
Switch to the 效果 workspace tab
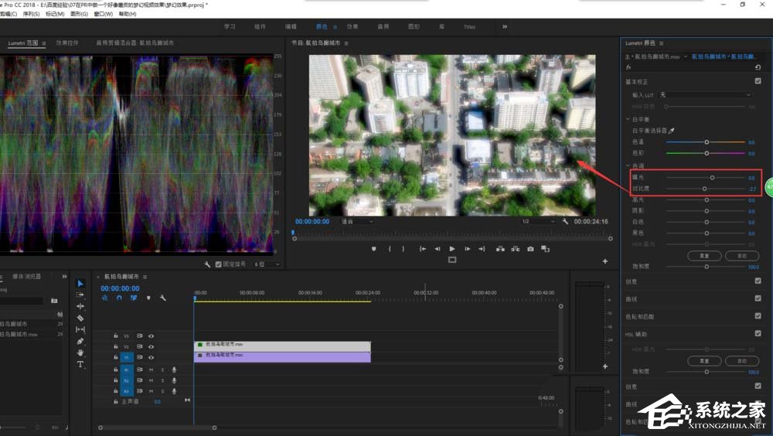(352, 26)
